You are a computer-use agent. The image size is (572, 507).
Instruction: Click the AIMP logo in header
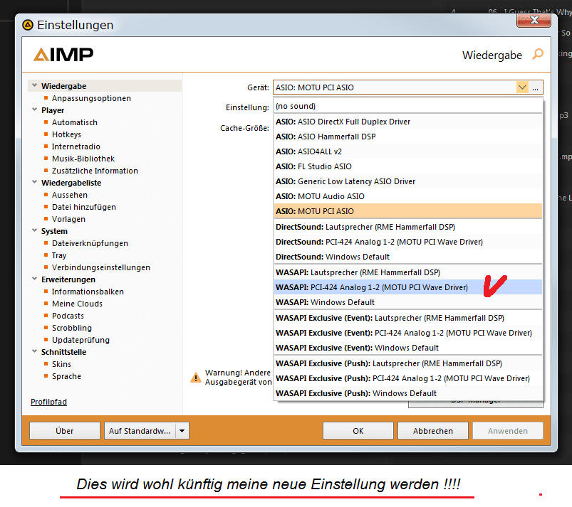click(63, 55)
